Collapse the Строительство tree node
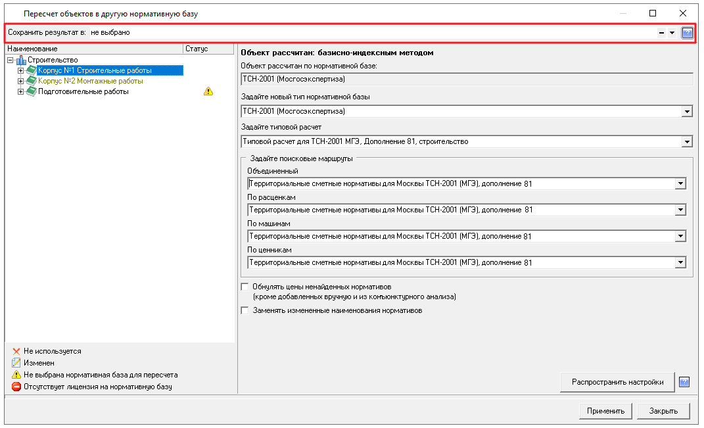Screen dimensions: 704x428 click(x=10, y=60)
